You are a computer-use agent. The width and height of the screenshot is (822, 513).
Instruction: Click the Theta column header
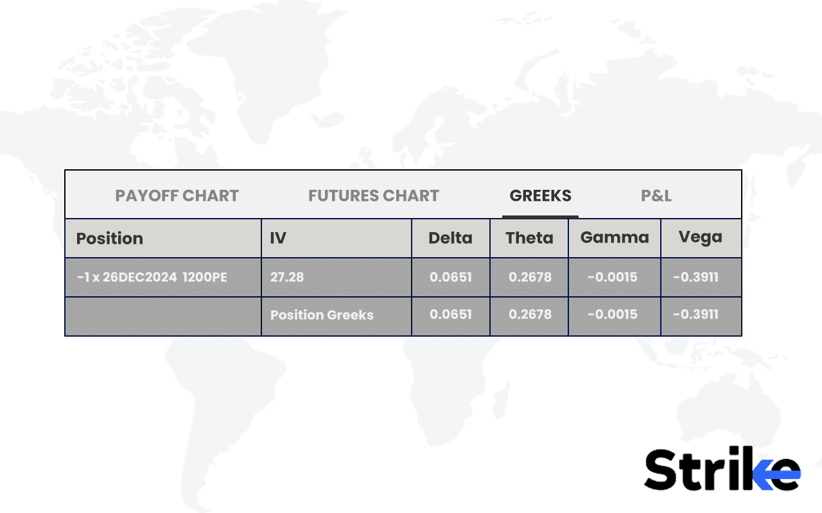(529, 239)
